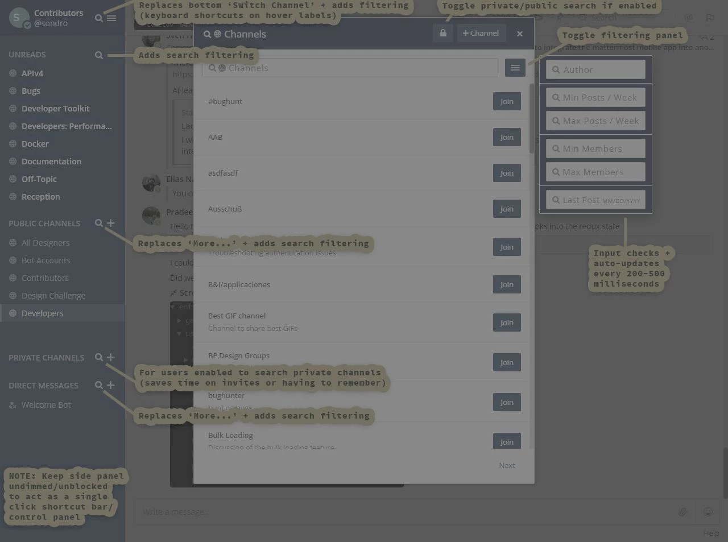Click the Min Posts / Week field

point(595,98)
